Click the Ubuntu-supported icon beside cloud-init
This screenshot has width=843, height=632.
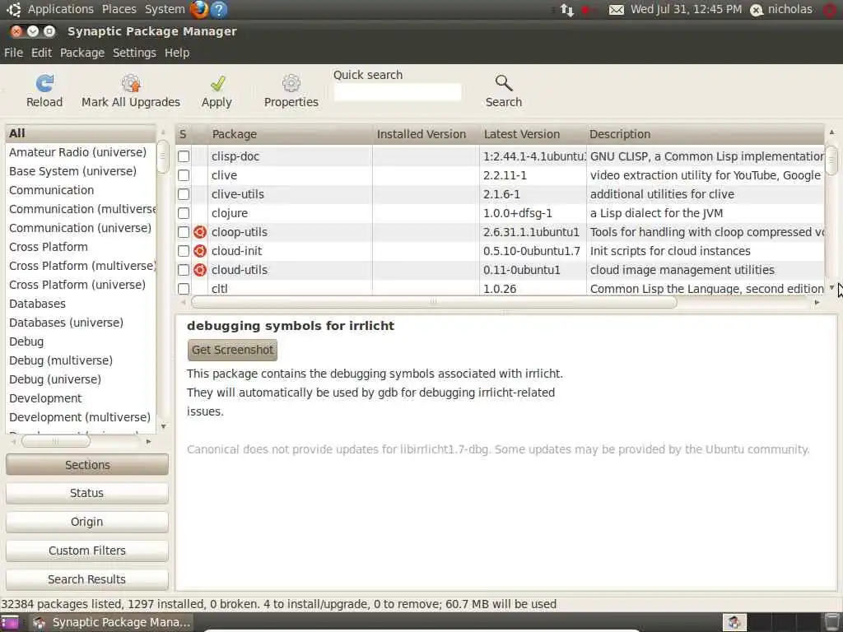[x=200, y=251]
